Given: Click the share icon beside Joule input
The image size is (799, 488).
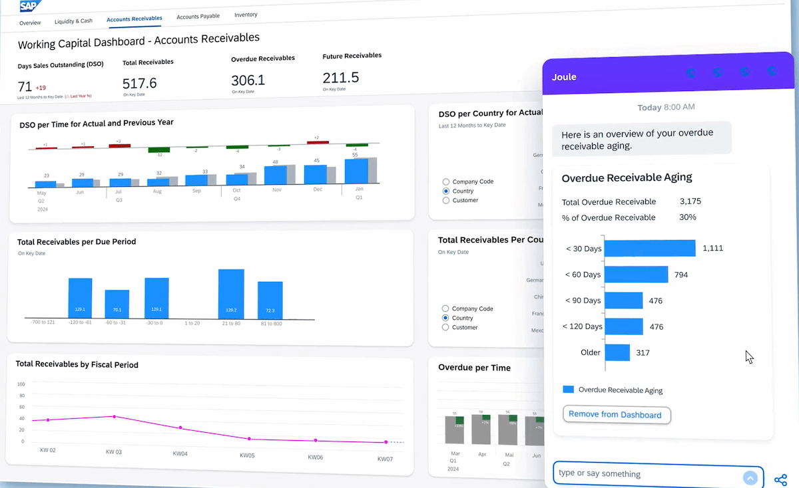Looking at the screenshot, I should pyautogui.click(x=781, y=479).
